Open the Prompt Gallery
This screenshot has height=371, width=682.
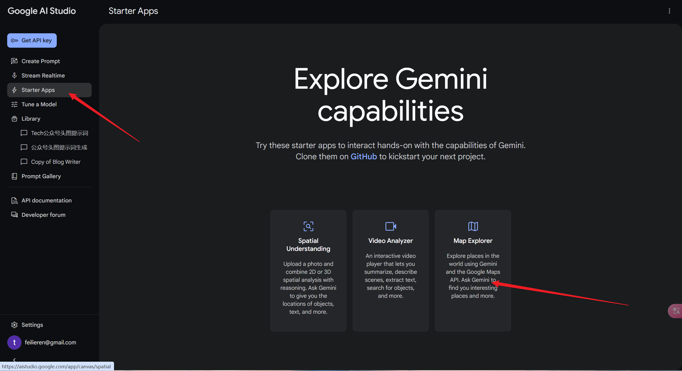pyautogui.click(x=41, y=176)
